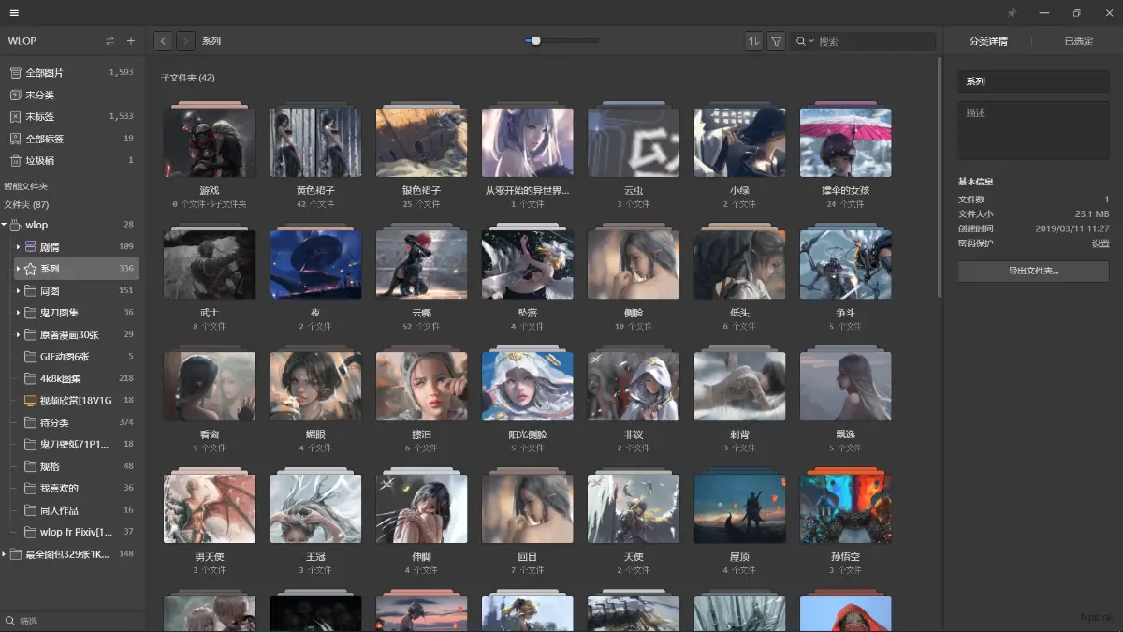Expand the 剧情 folder tree arrow
The image size is (1123, 632).
click(x=18, y=247)
